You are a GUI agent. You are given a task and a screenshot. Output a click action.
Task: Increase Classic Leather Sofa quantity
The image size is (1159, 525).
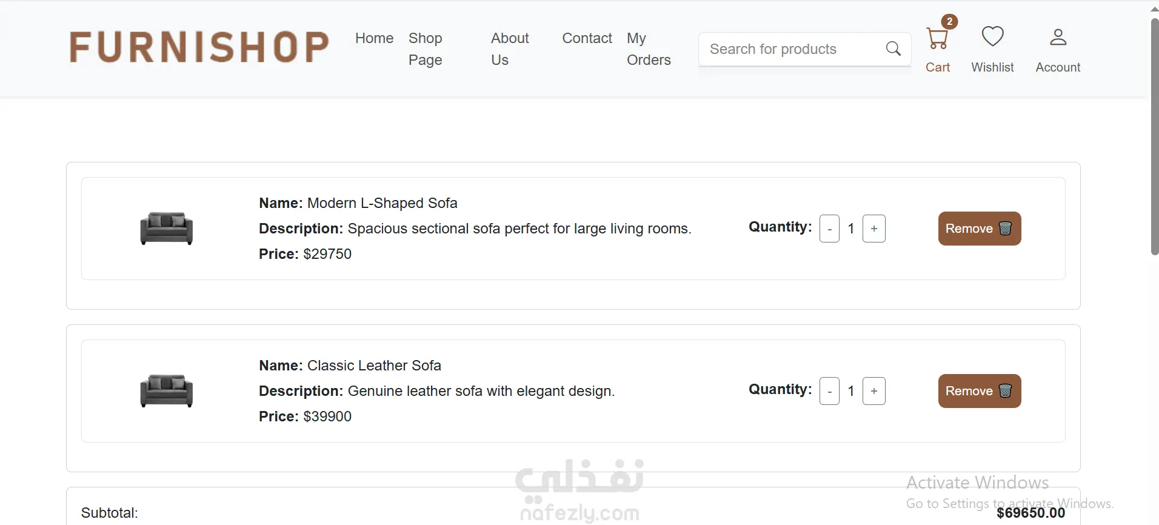coord(873,391)
